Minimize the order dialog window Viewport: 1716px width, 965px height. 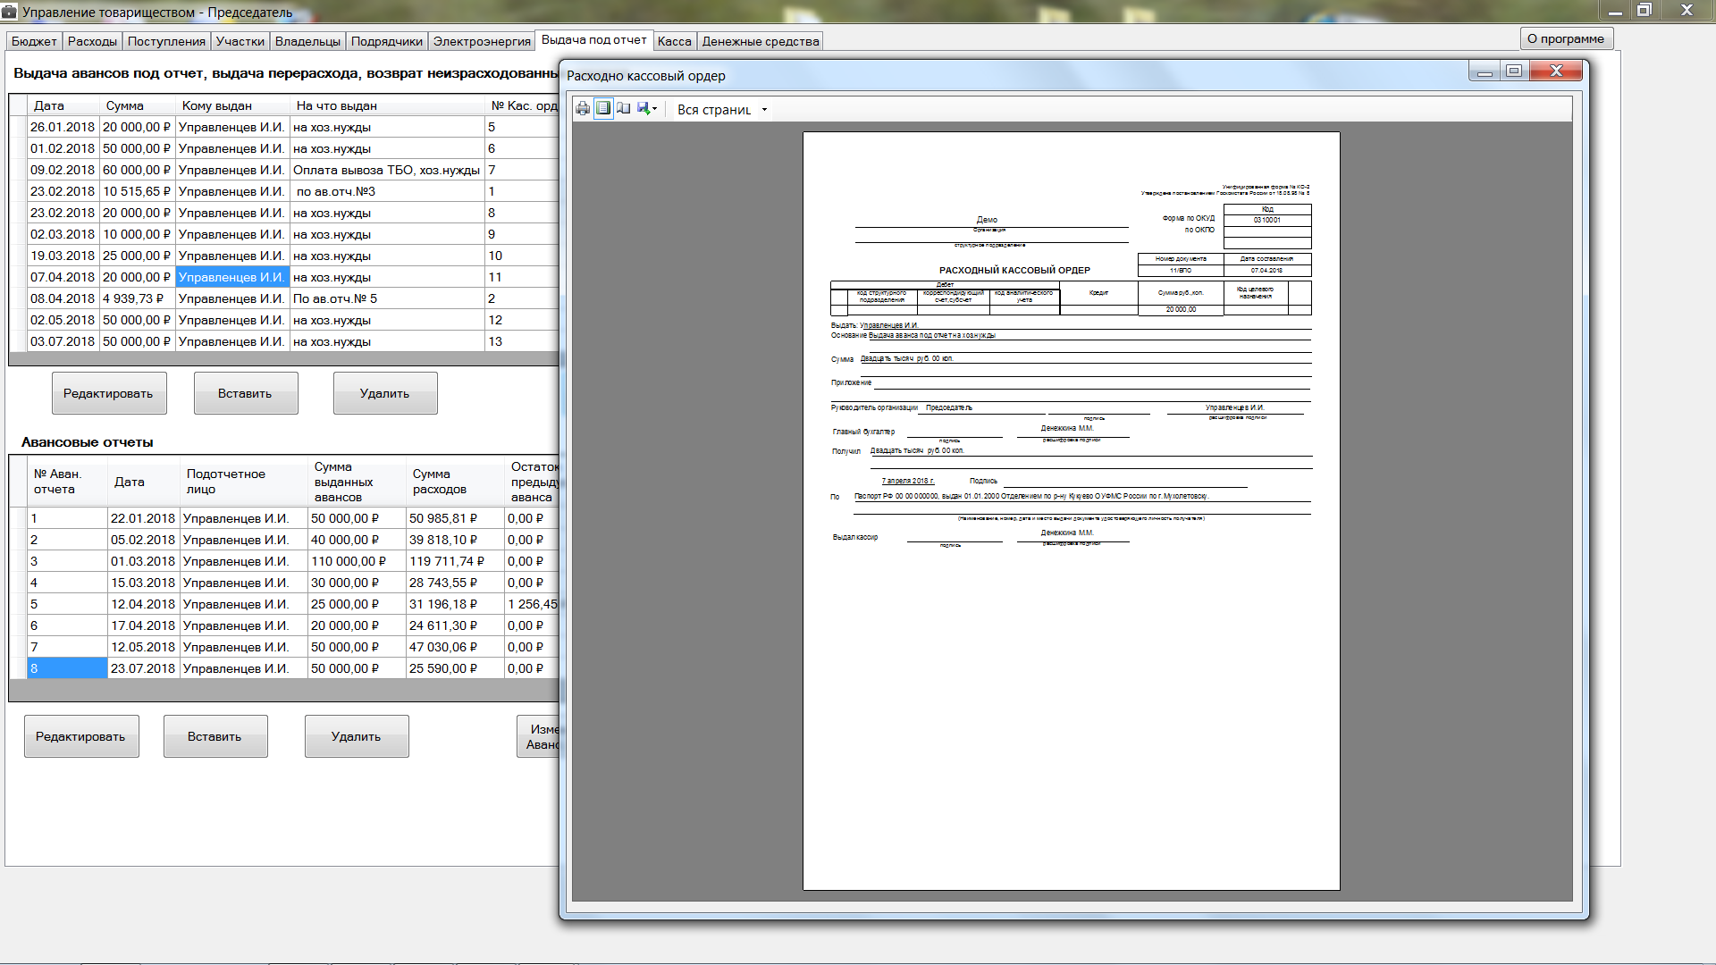tap(1485, 71)
